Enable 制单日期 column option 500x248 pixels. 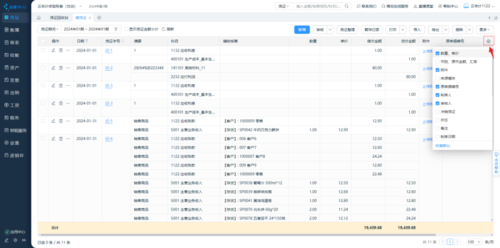(x=437, y=136)
